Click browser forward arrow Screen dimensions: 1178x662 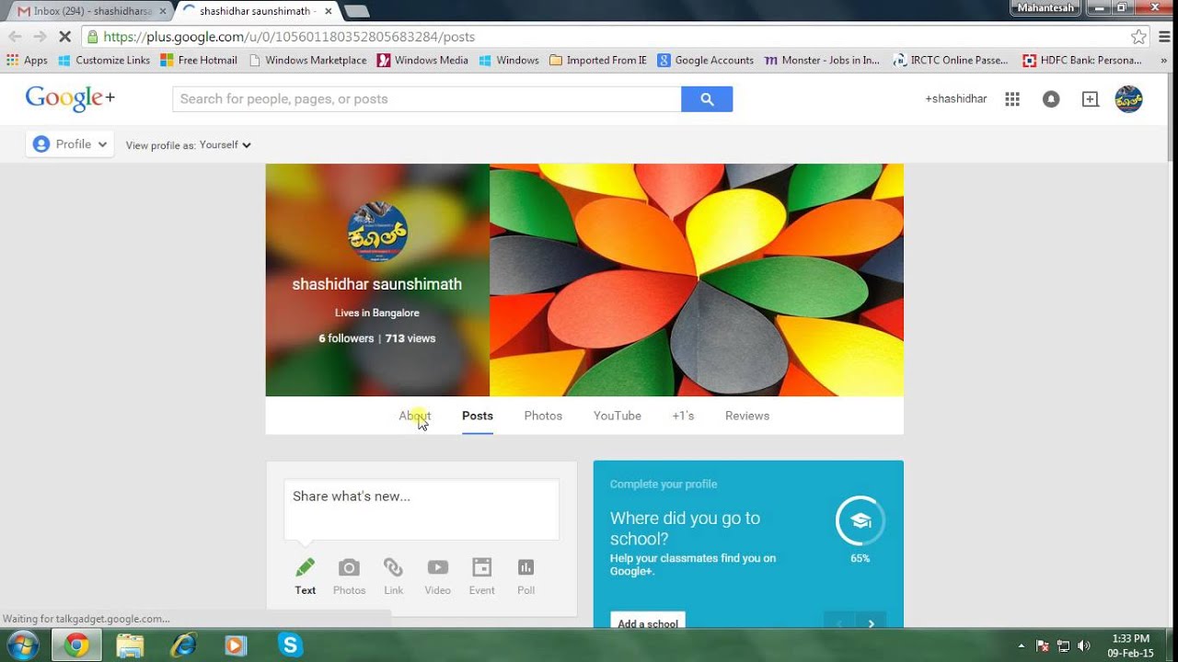[x=40, y=37]
